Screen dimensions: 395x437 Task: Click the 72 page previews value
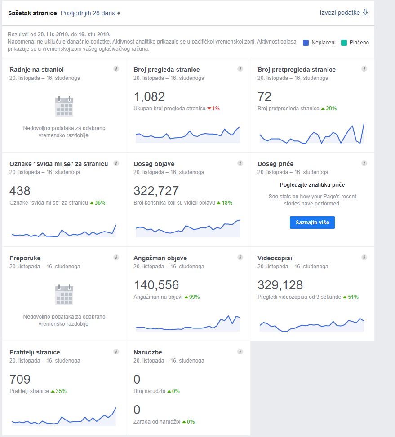point(264,97)
